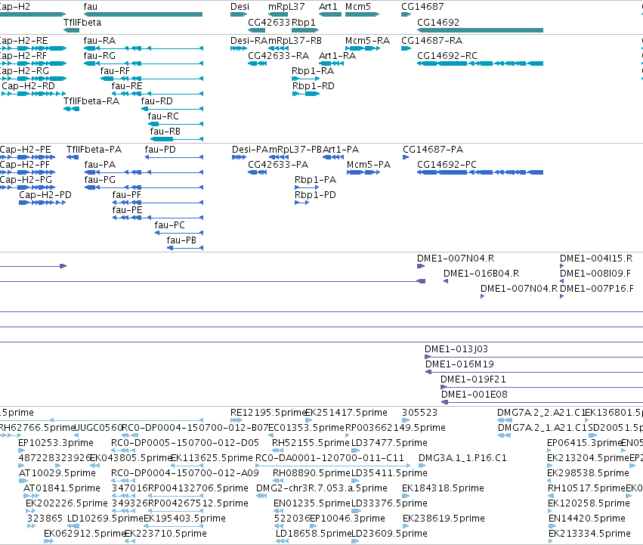Click protein fau-PE label

coord(127,211)
